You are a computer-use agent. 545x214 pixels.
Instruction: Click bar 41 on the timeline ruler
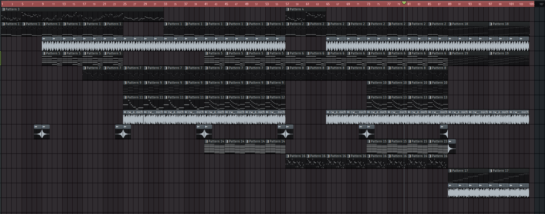pos(206,4)
